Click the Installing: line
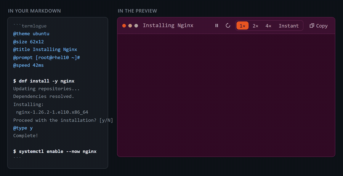Image resolution: width=343 pixels, height=176 pixels. (29, 105)
